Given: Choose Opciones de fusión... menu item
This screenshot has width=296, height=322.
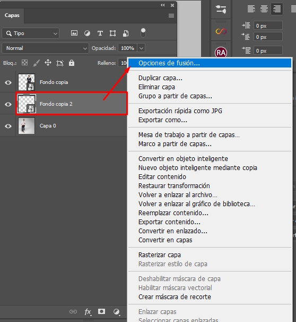Looking at the screenshot, I should [x=210, y=63].
